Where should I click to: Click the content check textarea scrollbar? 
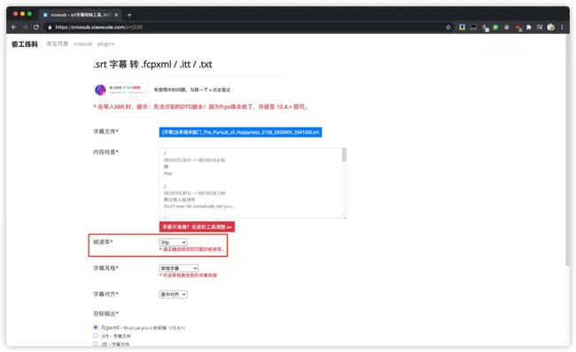point(344,155)
